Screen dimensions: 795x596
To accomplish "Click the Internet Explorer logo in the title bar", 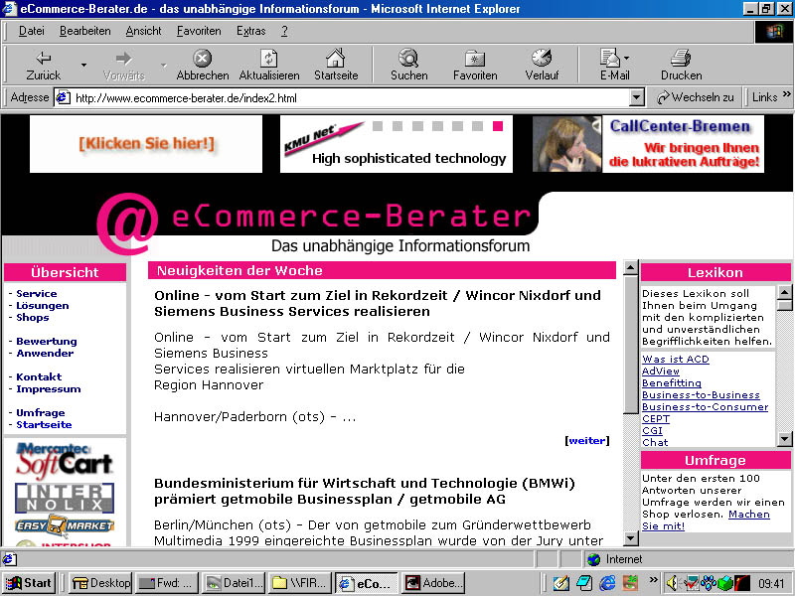I will tap(9, 9).
